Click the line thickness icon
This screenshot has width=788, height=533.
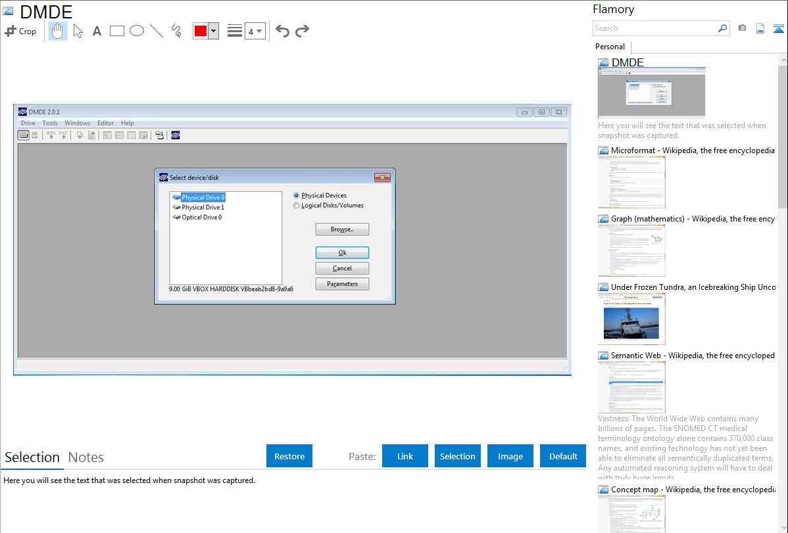tap(235, 31)
